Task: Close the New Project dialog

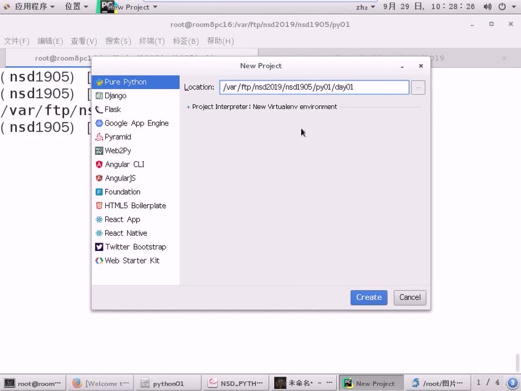Action: [x=421, y=66]
